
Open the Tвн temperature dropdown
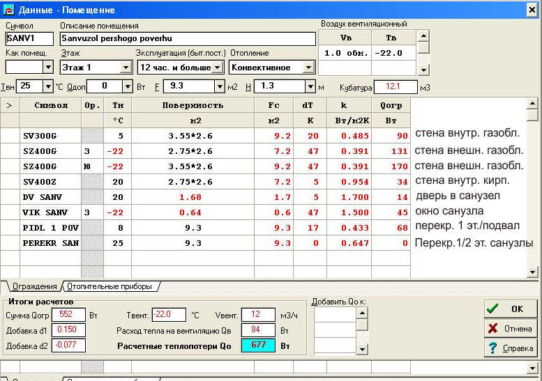point(48,86)
